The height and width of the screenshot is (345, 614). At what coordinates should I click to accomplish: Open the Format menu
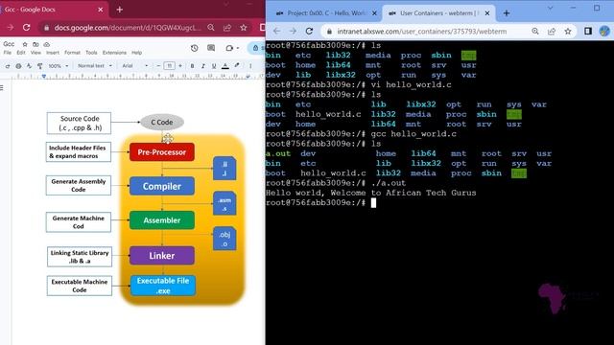pyautogui.click(x=72, y=53)
